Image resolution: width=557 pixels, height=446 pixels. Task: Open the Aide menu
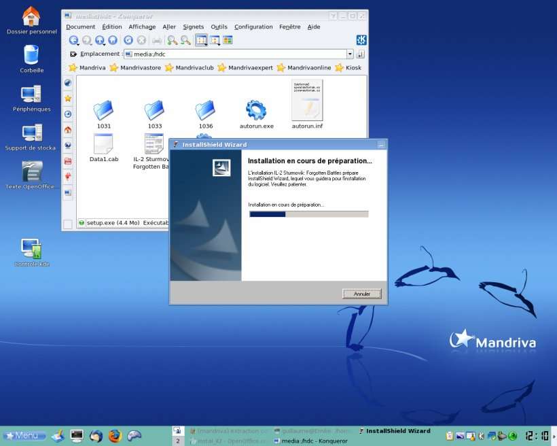coord(314,27)
